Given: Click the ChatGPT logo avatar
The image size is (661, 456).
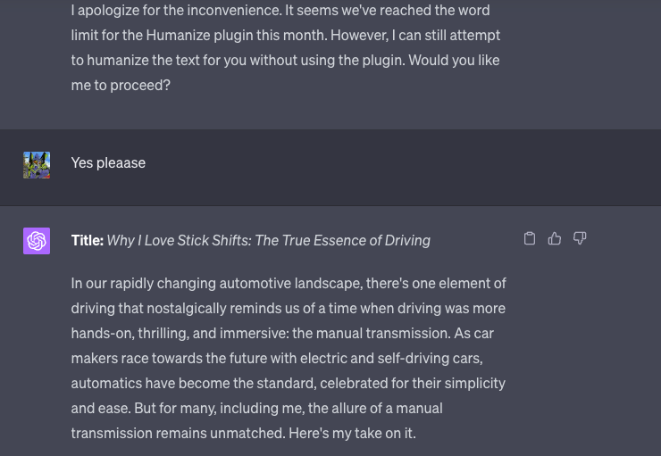Looking at the screenshot, I should tap(37, 241).
